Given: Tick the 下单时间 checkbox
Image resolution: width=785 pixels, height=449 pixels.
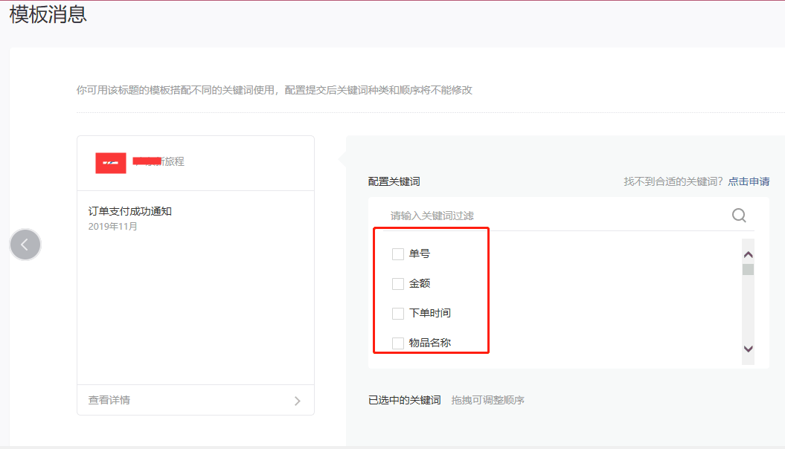Looking at the screenshot, I should [x=398, y=314].
